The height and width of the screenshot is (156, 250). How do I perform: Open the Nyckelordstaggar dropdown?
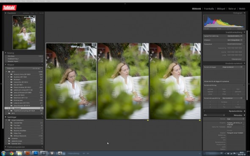pyautogui.click(x=232, y=67)
